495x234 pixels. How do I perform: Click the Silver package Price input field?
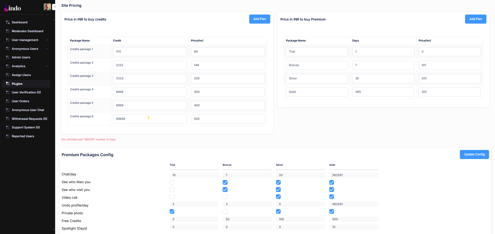coord(449,78)
